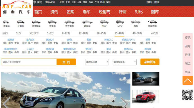Click the location pin icon beside 黄冈

coord(35,2)
